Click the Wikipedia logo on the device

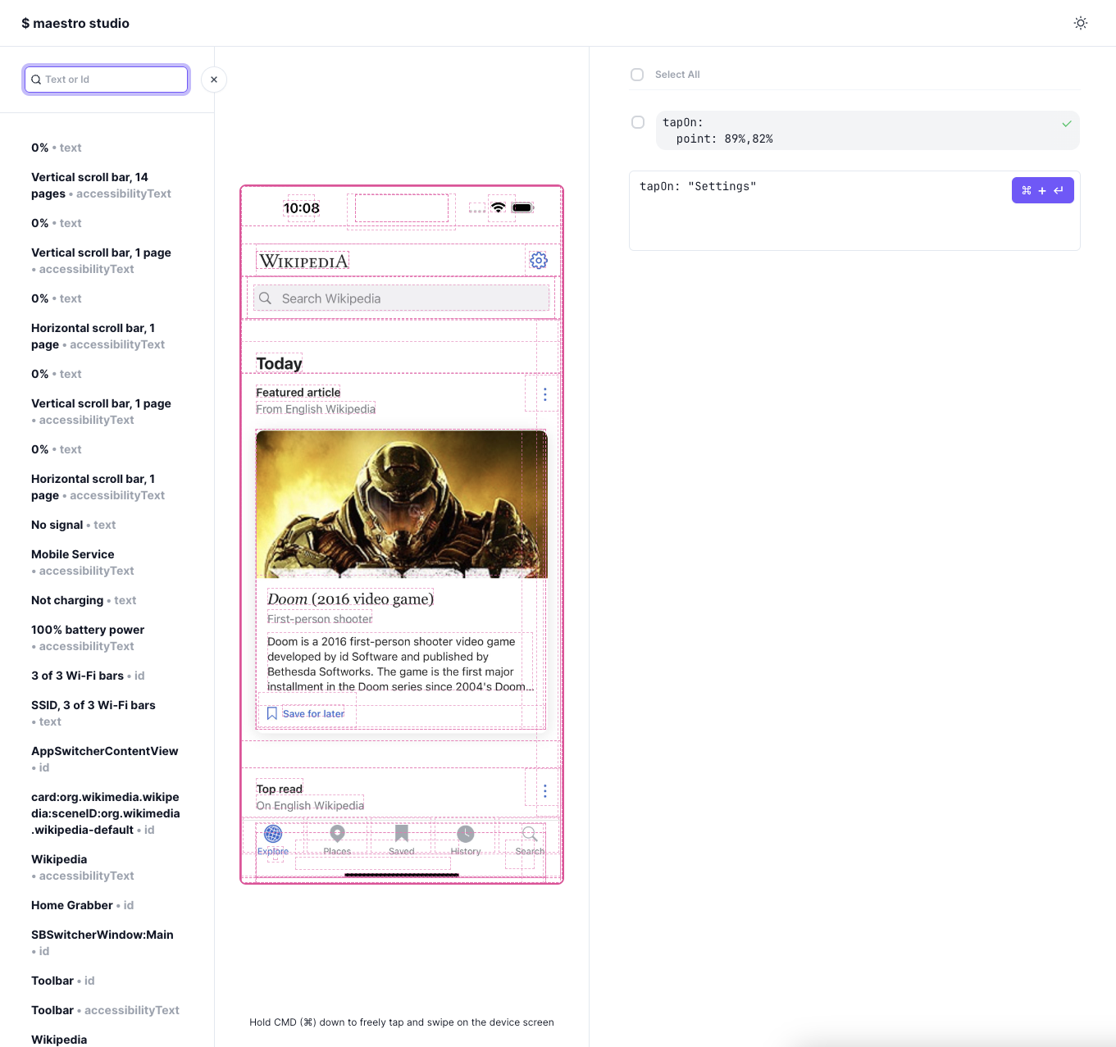304,261
